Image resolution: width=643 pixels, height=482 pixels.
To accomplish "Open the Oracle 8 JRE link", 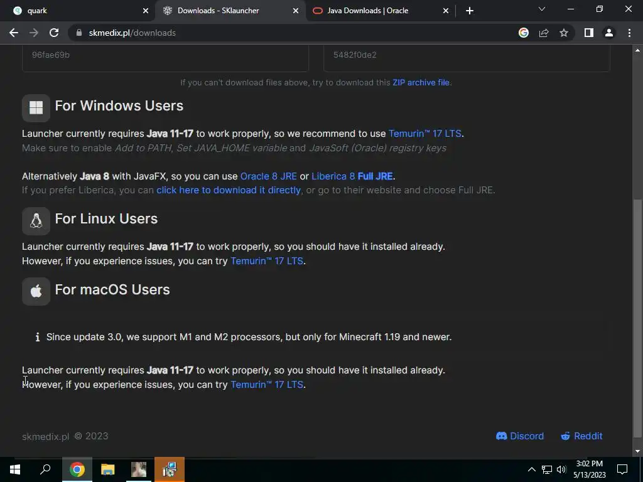I will [x=268, y=176].
